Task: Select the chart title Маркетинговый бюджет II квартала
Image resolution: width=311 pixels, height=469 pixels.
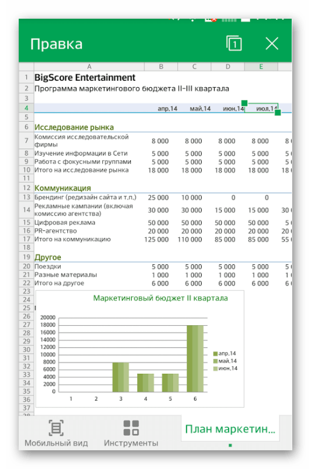Action: tap(161, 298)
